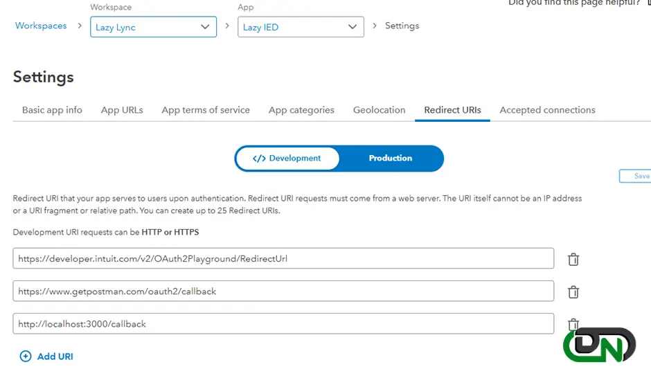Open the App dropdown showing Lazy IED
This screenshot has width=651, height=369.
[301, 27]
